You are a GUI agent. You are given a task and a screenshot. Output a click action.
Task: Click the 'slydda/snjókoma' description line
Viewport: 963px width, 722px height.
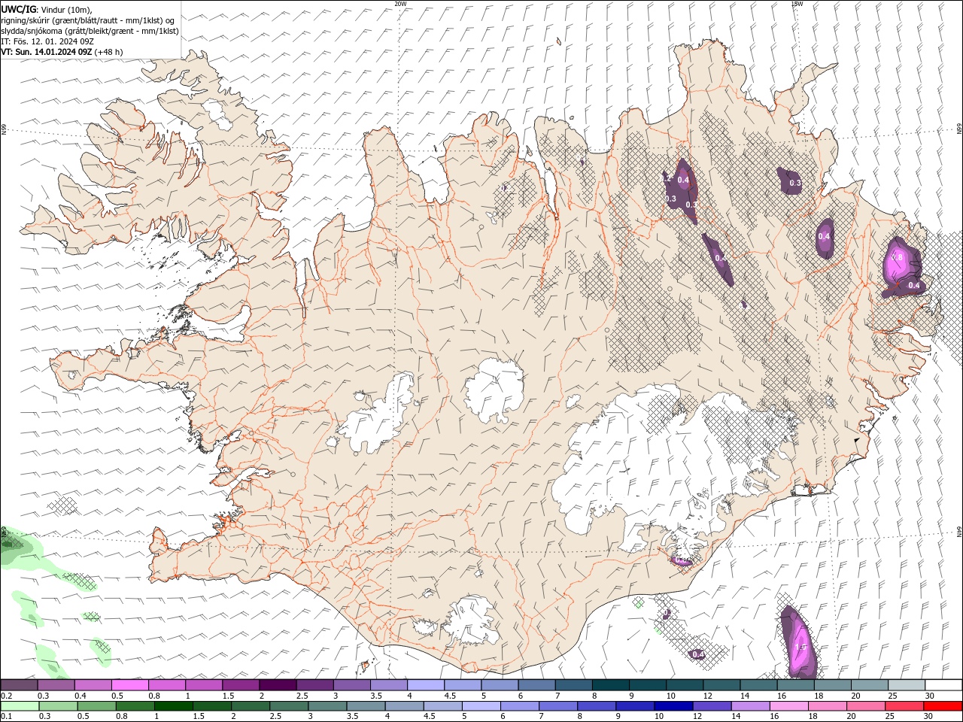90,31
